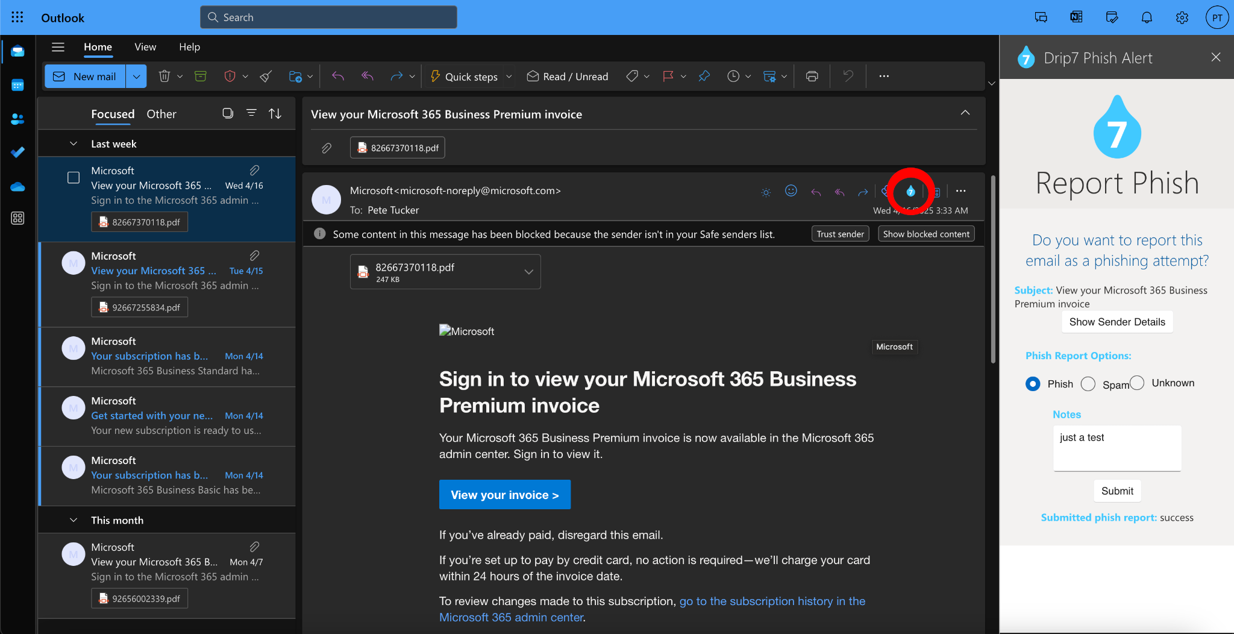Click the Print icon in ribbon
1234x634 pixels.
pyautogui.click(x=812, y=77)
